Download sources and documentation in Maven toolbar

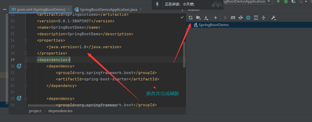point(206,18)
